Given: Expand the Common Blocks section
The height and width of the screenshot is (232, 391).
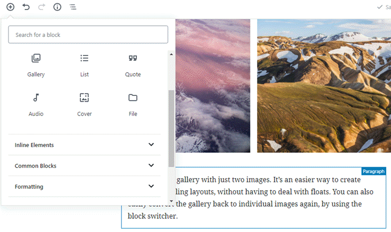Looking at the screenshot, I should (x=85, y=166).
